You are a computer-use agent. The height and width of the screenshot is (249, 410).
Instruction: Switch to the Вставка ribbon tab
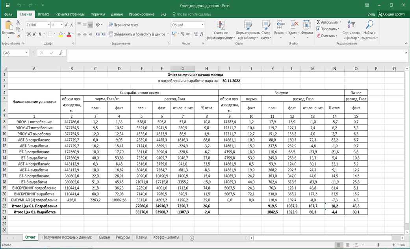[x=44, y=14]
